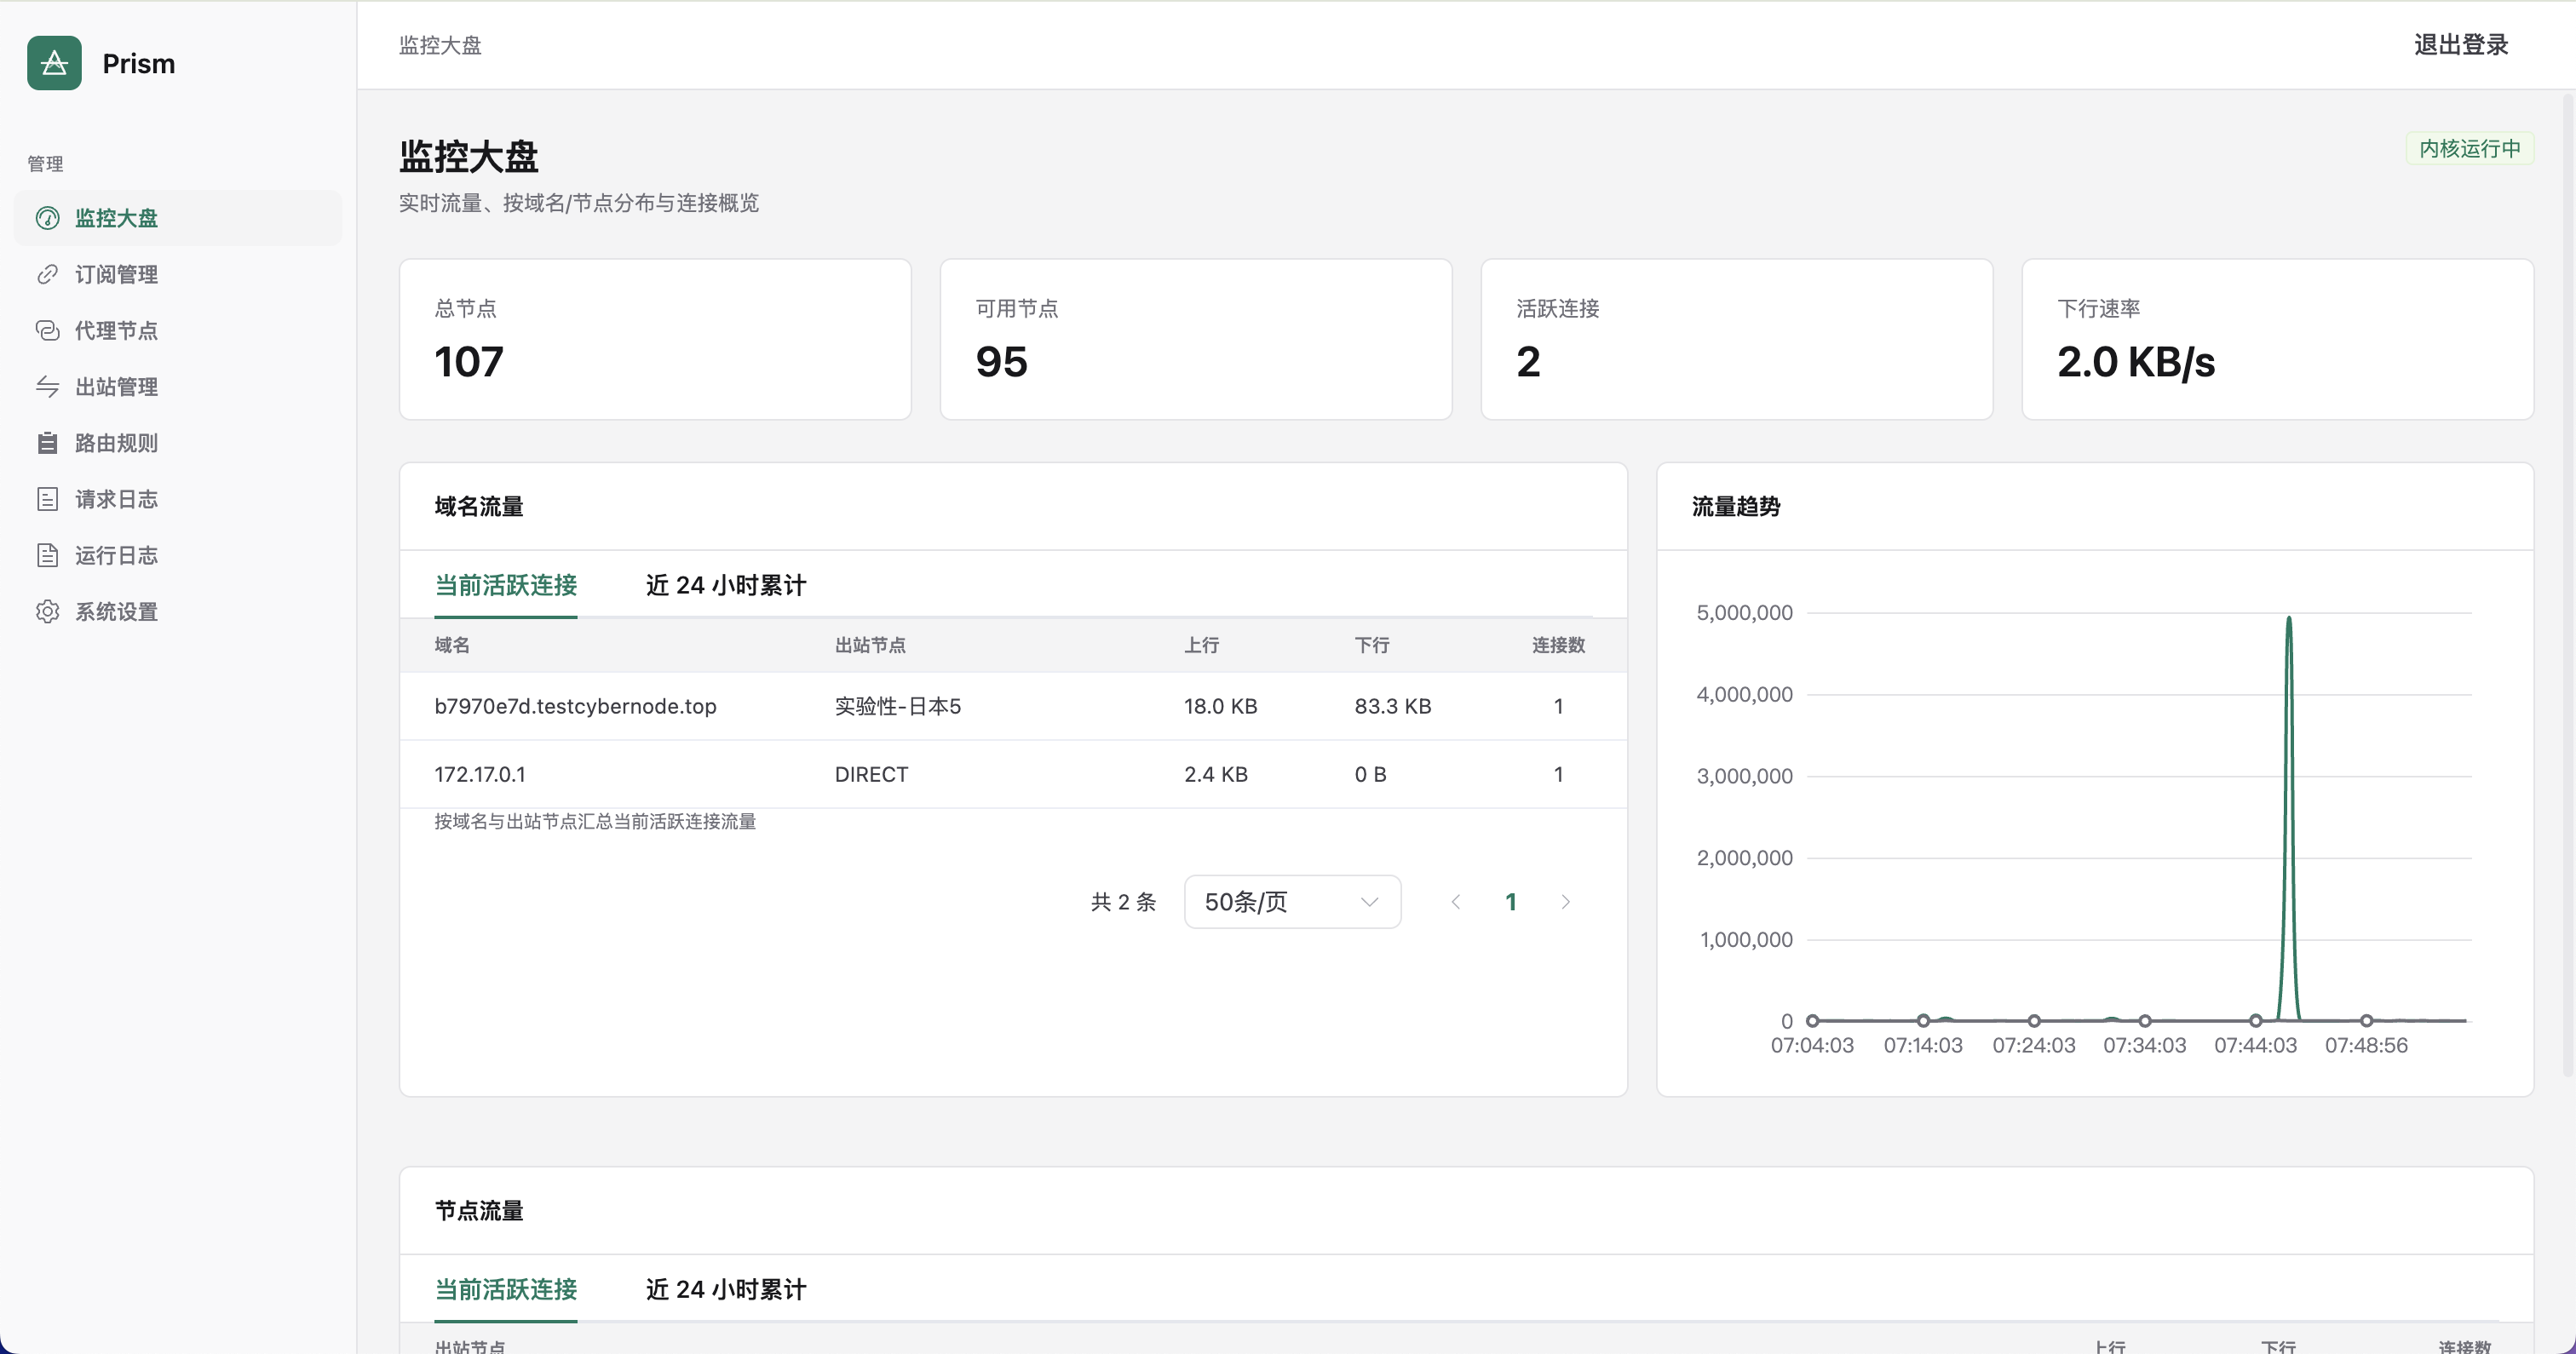Select the 代理节点 sidebar icon
The image size is (2576, 1354).
pyautogui.click(x=48, y=330)
